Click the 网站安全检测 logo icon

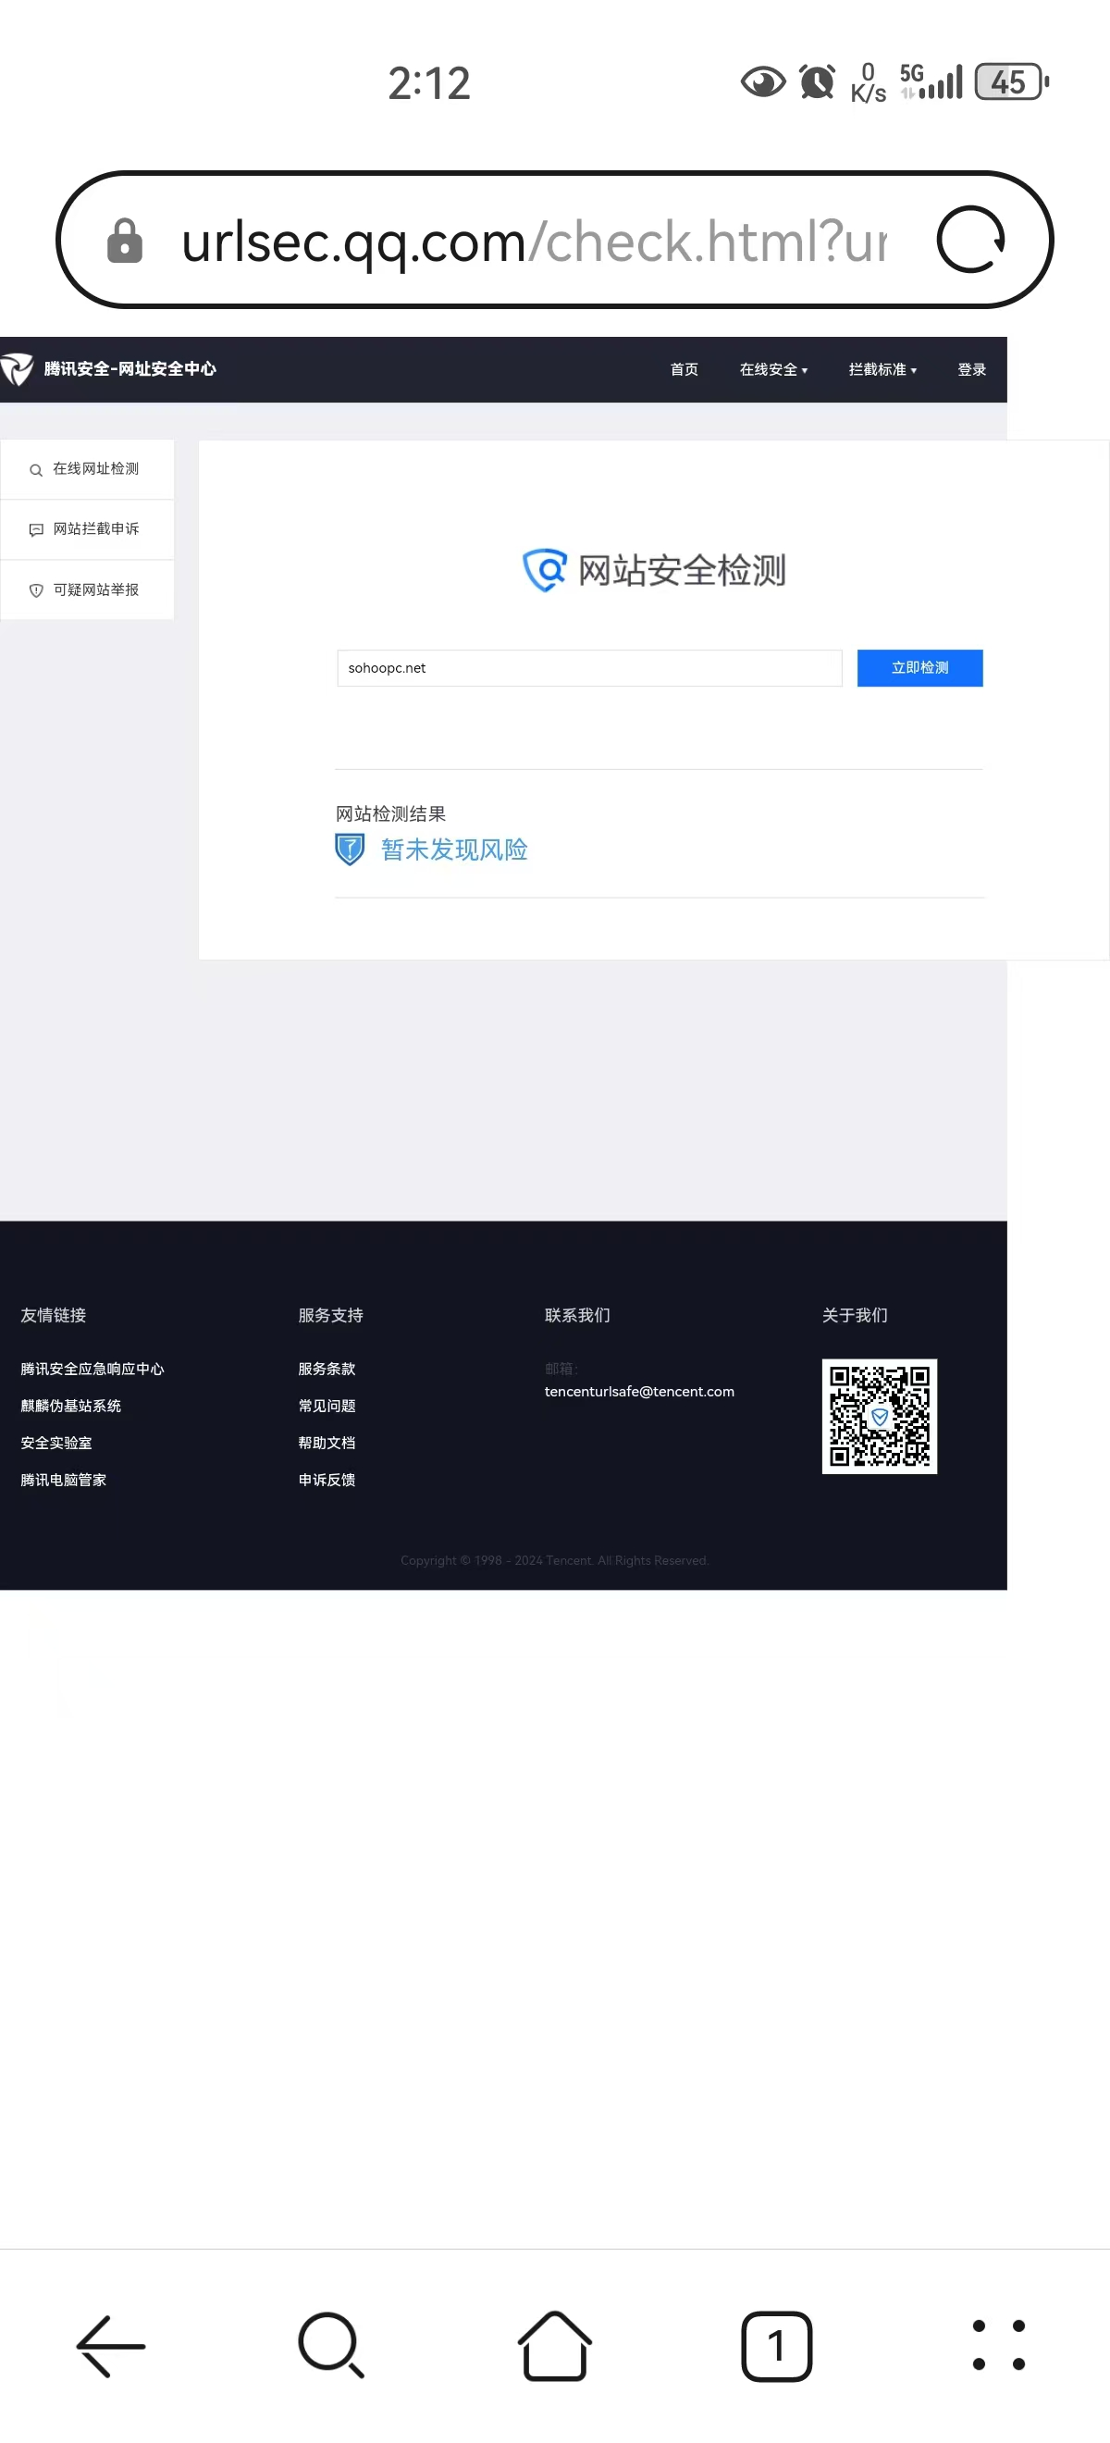pyautogui.click(x=545, y=570)
